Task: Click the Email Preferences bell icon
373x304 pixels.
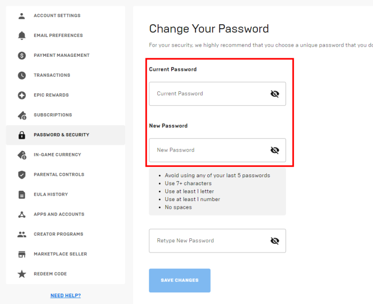Action: click(x=22, y=35)
